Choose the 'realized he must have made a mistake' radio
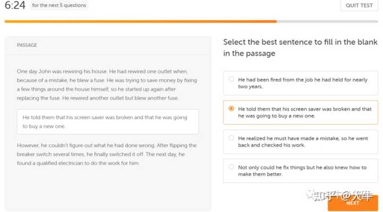Screen dimensions: 383x212 231,138
